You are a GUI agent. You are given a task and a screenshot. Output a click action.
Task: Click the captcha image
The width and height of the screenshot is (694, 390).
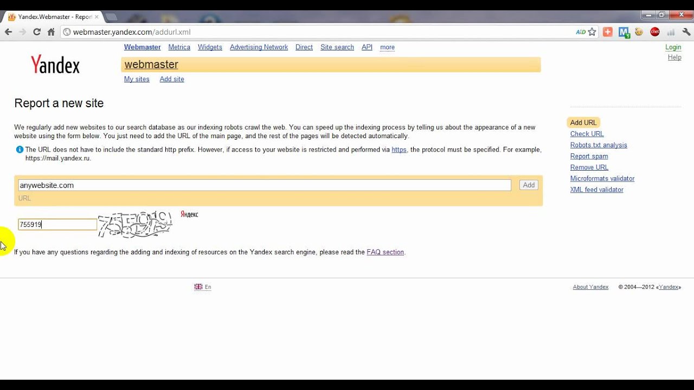pyautogui.click(x=136, y=224)
